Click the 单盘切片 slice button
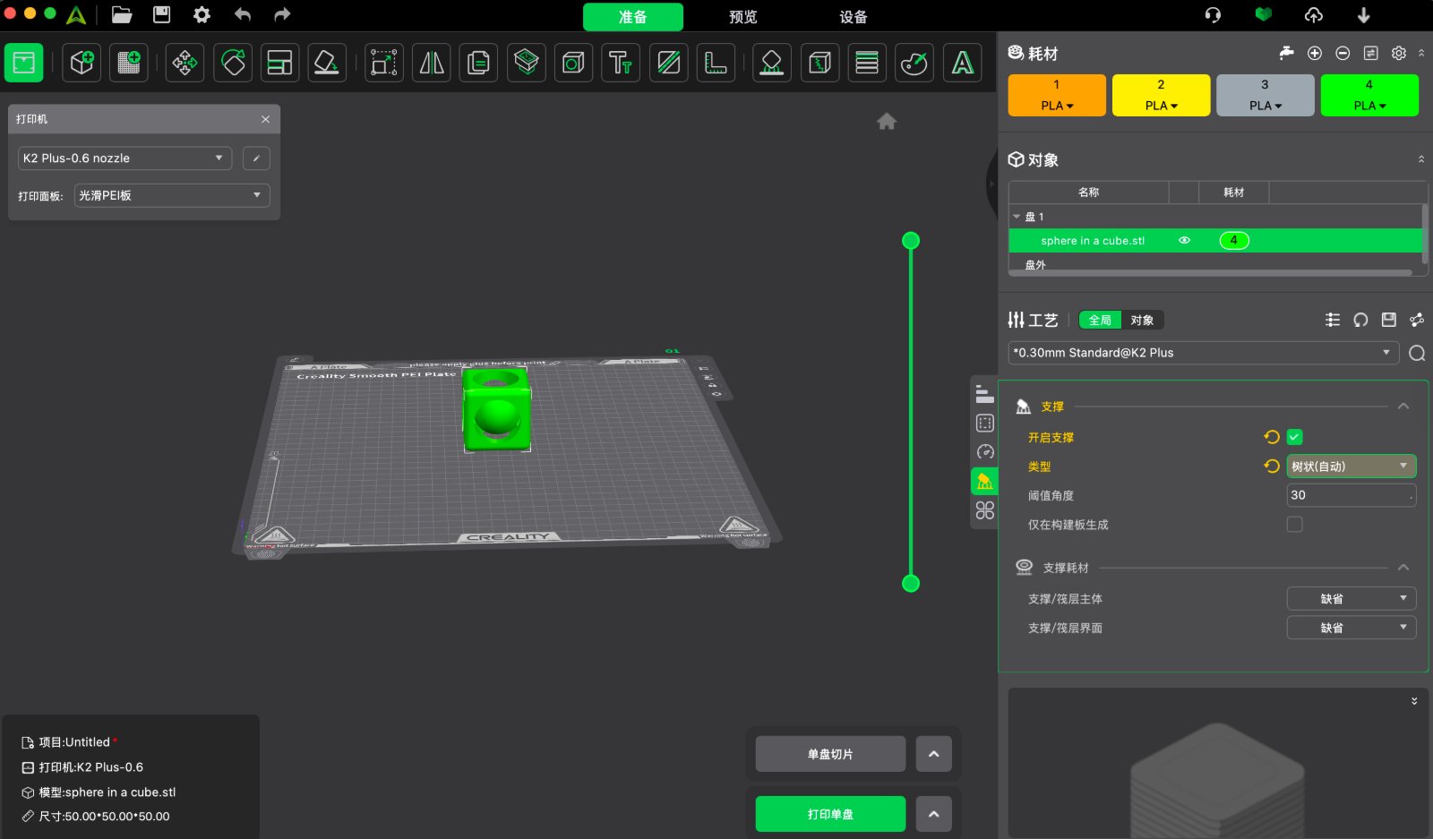Viewport: 1433px width, 839px height. coord(830,754)
